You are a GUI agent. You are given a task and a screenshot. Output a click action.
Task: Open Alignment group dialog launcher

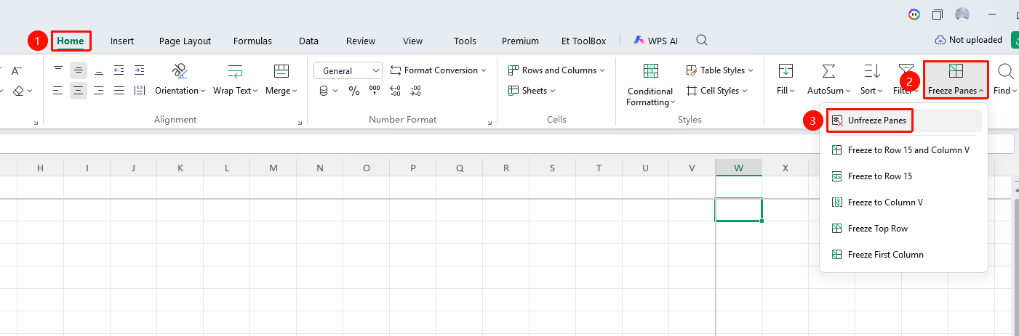pyautogui.click(x=300, y=123)
